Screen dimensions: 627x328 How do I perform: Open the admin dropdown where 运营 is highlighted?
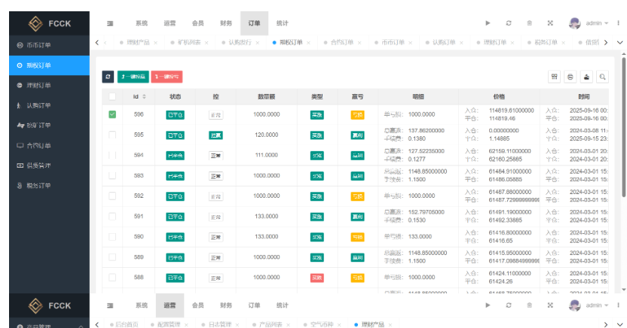598,305
